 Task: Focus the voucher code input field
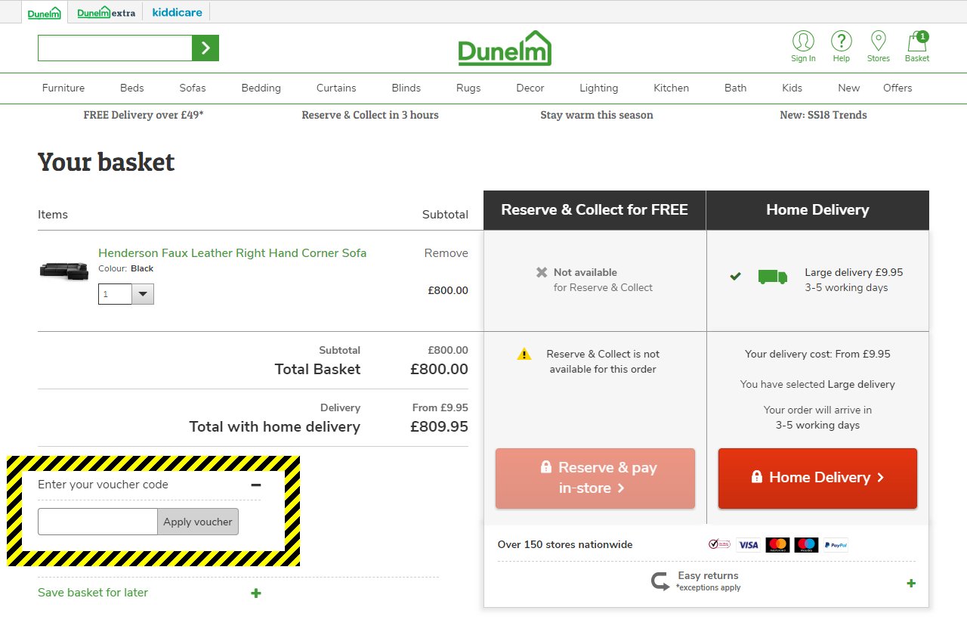click(x=97, y=522)
